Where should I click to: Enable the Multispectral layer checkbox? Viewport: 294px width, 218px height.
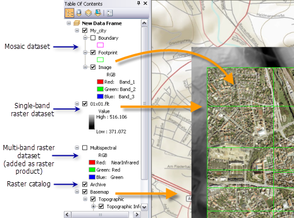(x=85, y=148)
